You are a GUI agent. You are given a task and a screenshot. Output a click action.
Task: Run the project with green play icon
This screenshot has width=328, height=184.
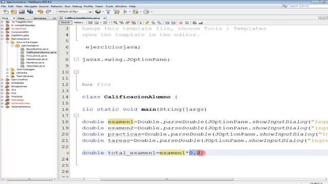[125, 12]
